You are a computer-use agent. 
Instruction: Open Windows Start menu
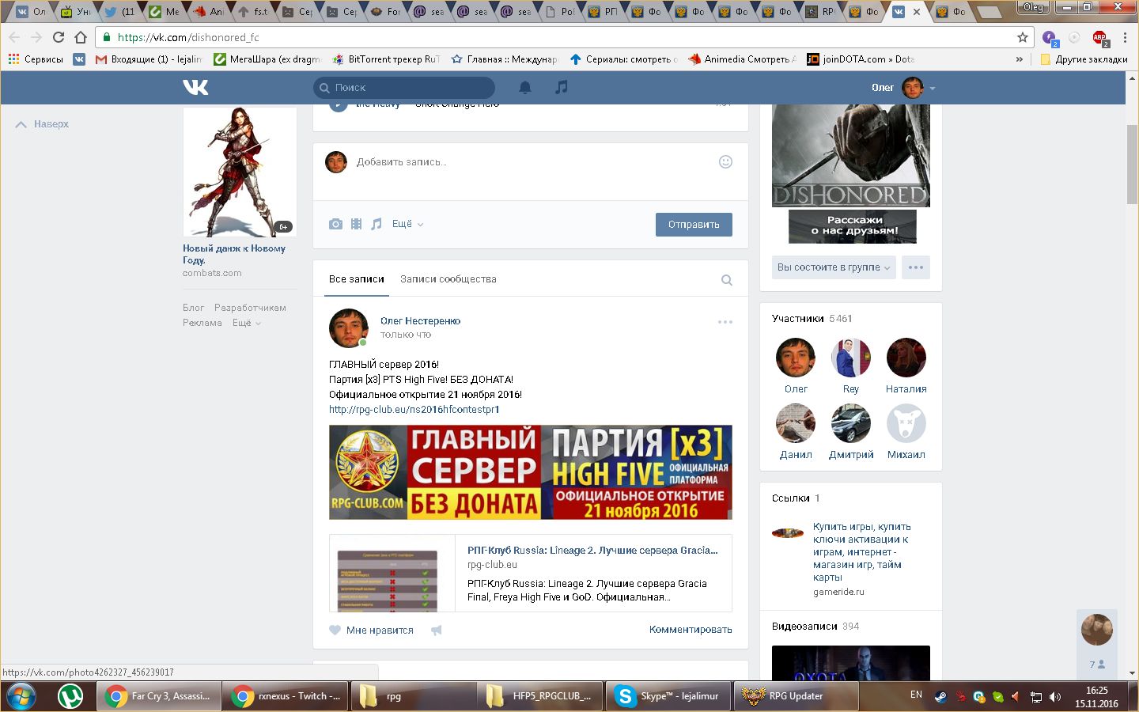[x=21, y=696]
